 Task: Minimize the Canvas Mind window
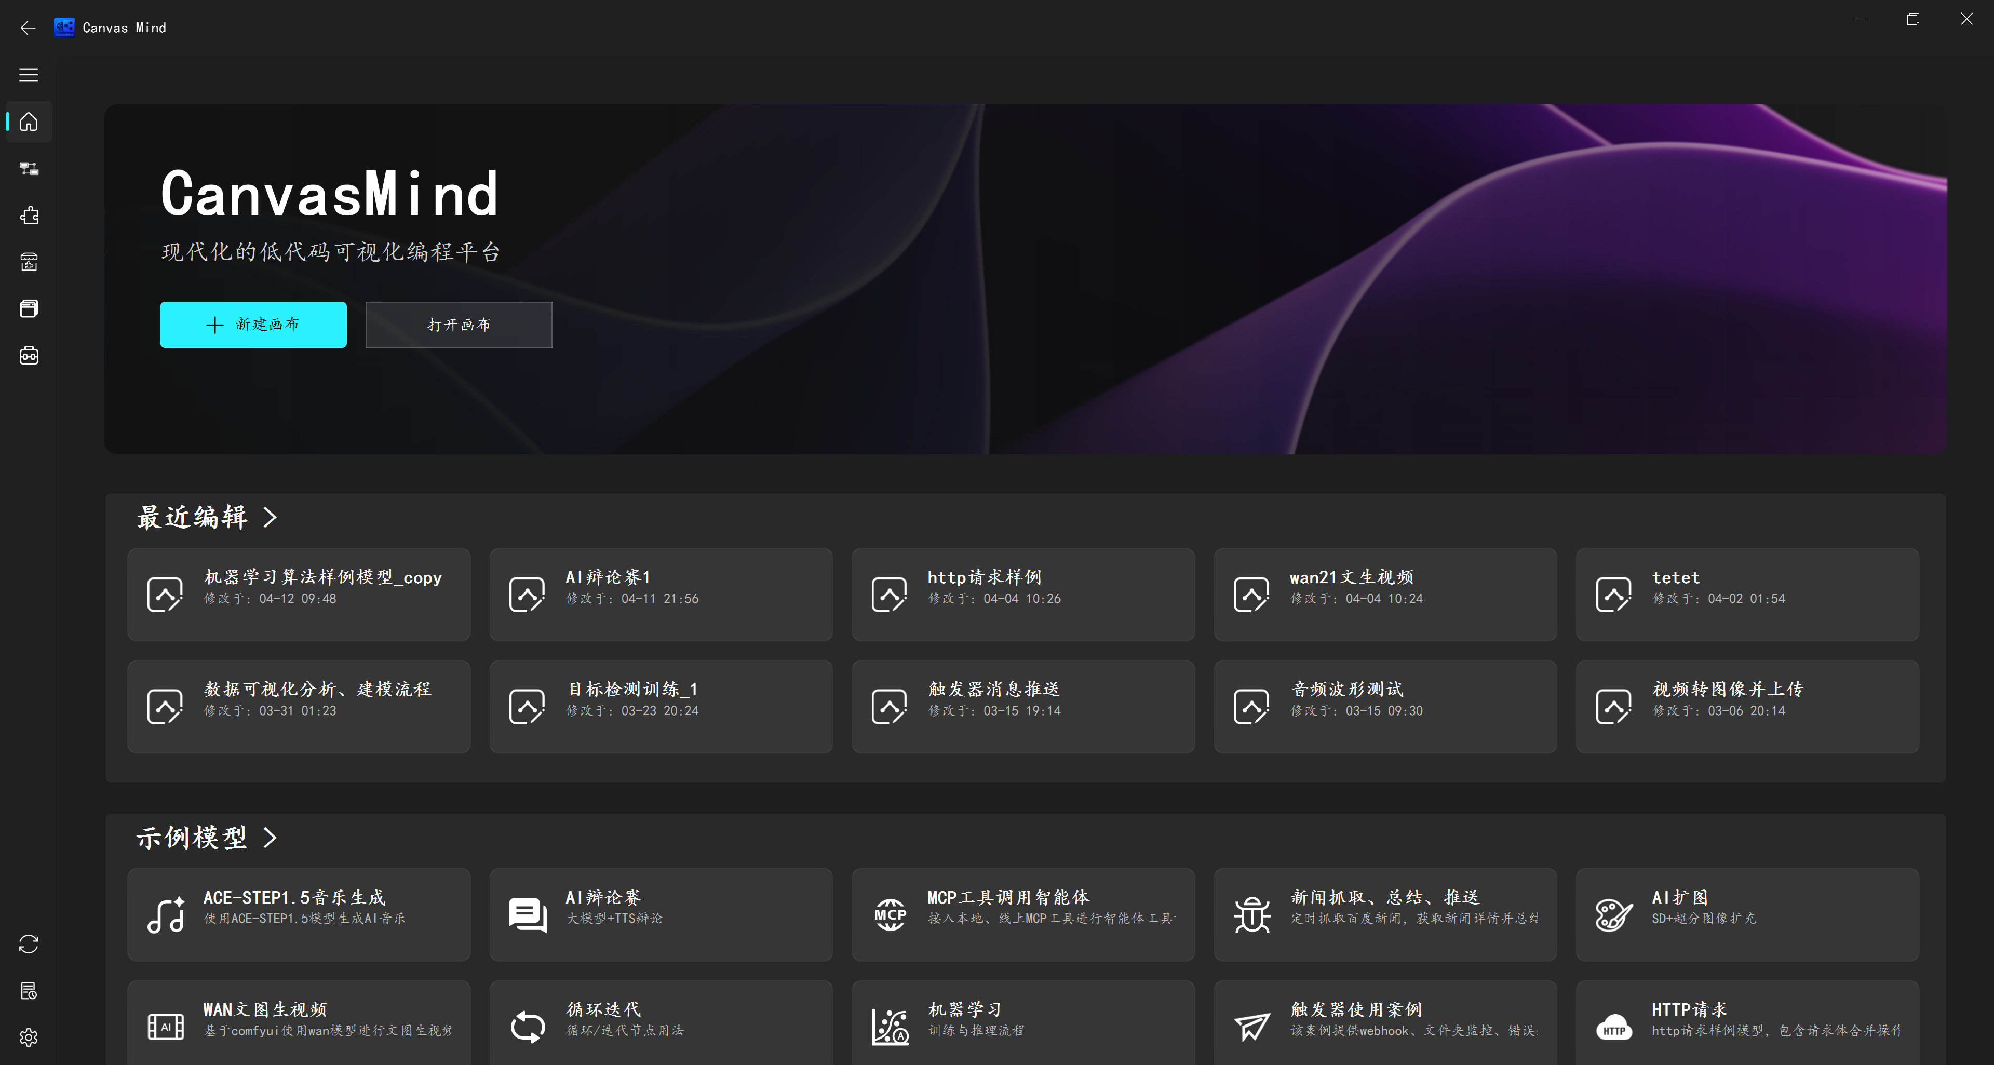1860,19
